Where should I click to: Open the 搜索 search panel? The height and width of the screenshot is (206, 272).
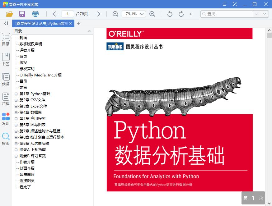[x=6, y=139]
